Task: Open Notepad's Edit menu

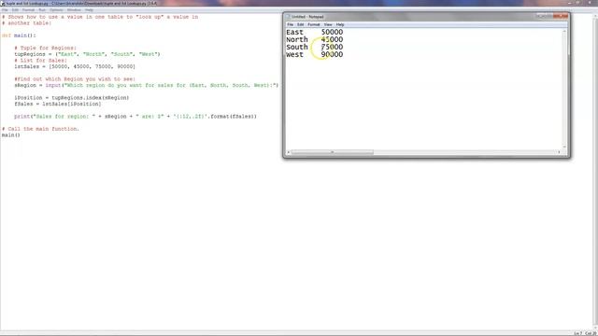Action: tap(301, 24)
